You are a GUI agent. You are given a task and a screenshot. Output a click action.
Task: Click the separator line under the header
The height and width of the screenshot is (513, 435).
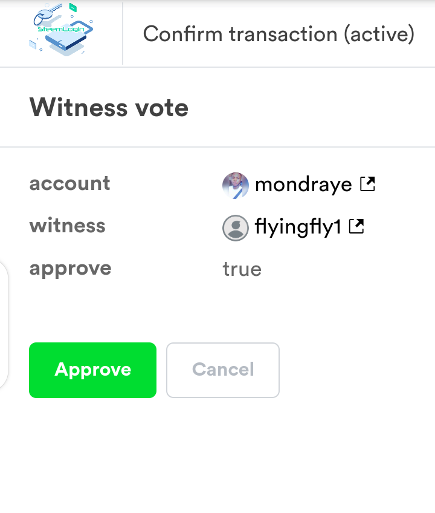pos(217,67)
